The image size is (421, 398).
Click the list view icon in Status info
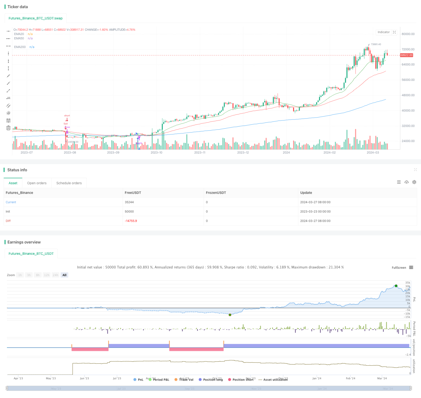[399, 182]
